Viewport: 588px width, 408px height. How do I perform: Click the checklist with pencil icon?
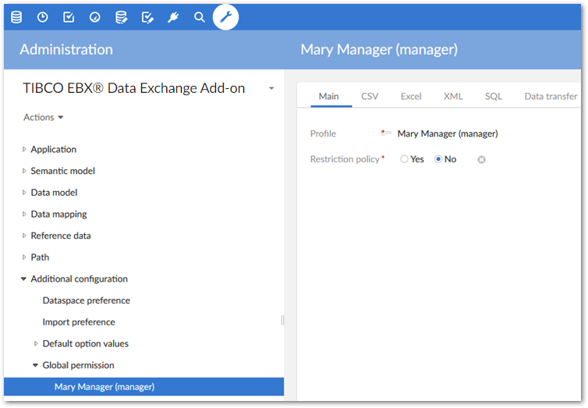click(x=147, y=16)
